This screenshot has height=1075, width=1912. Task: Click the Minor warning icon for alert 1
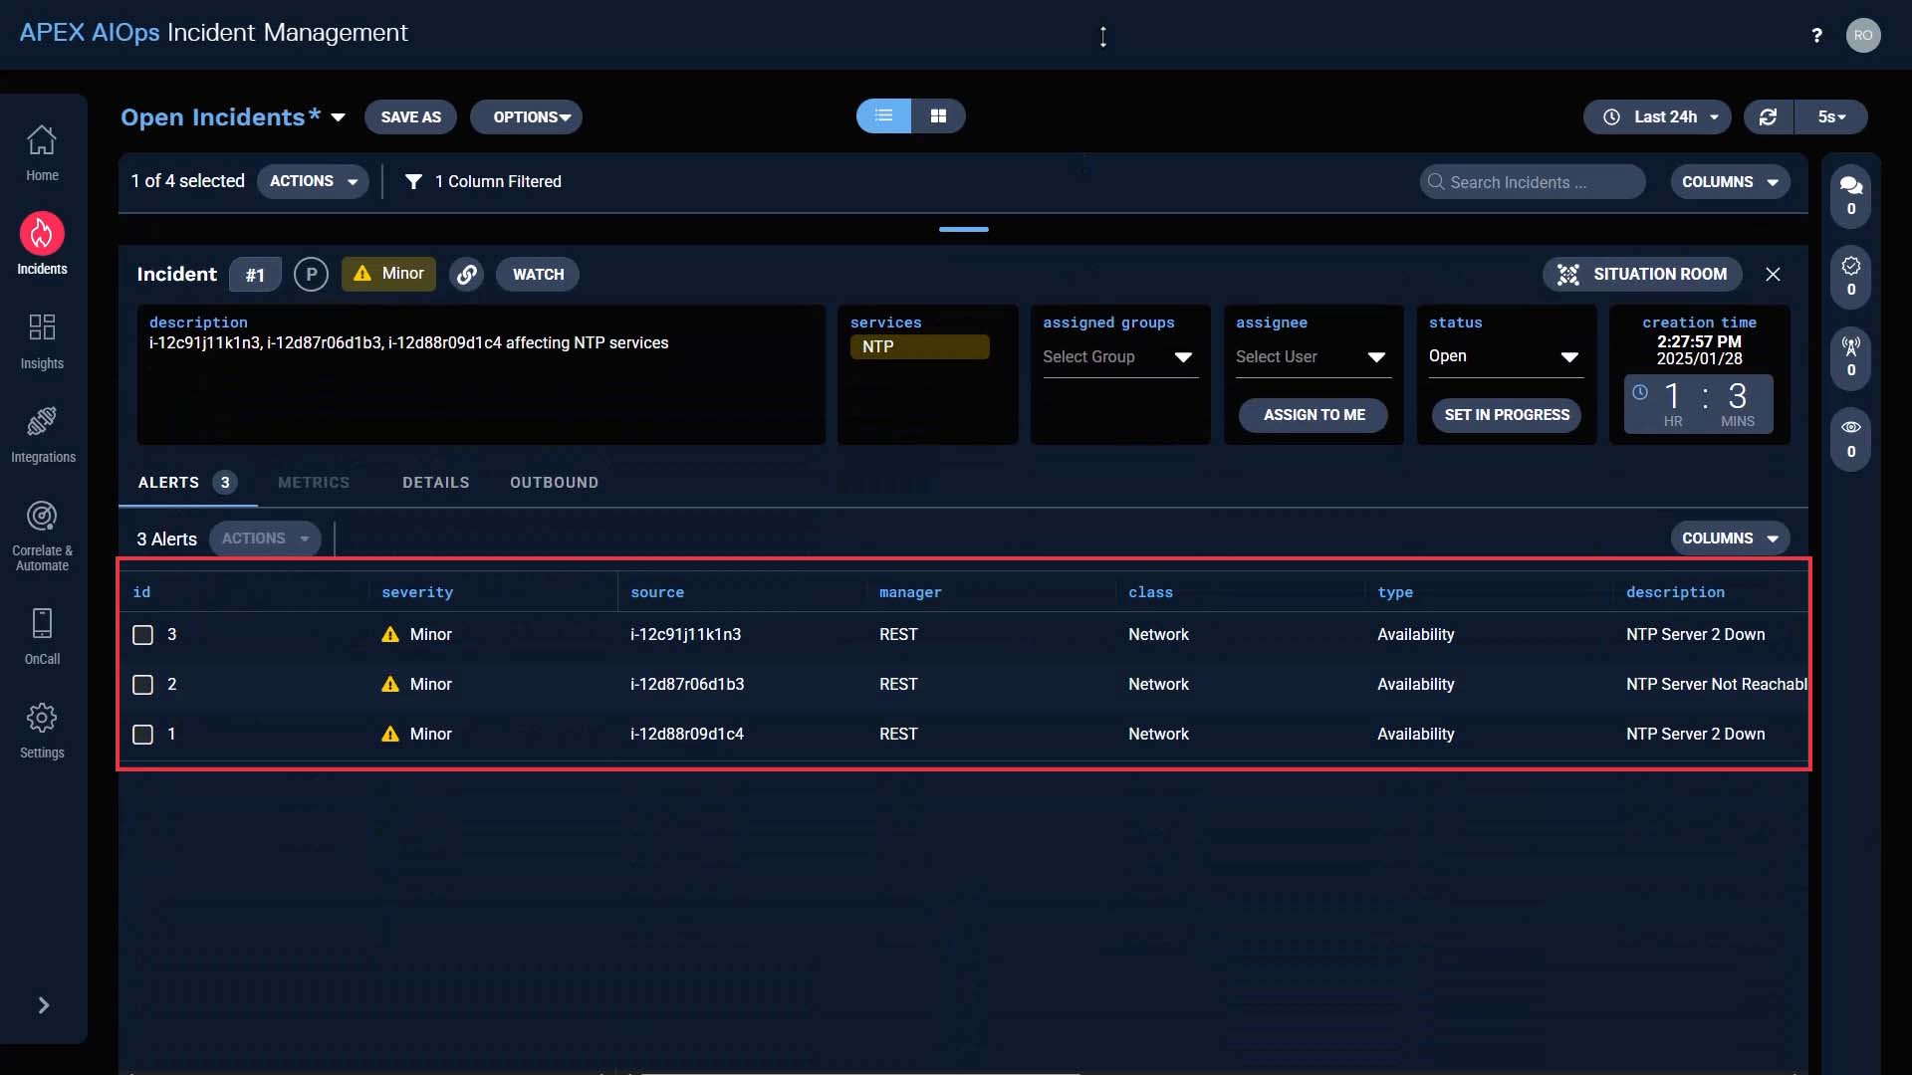[390, 735]
